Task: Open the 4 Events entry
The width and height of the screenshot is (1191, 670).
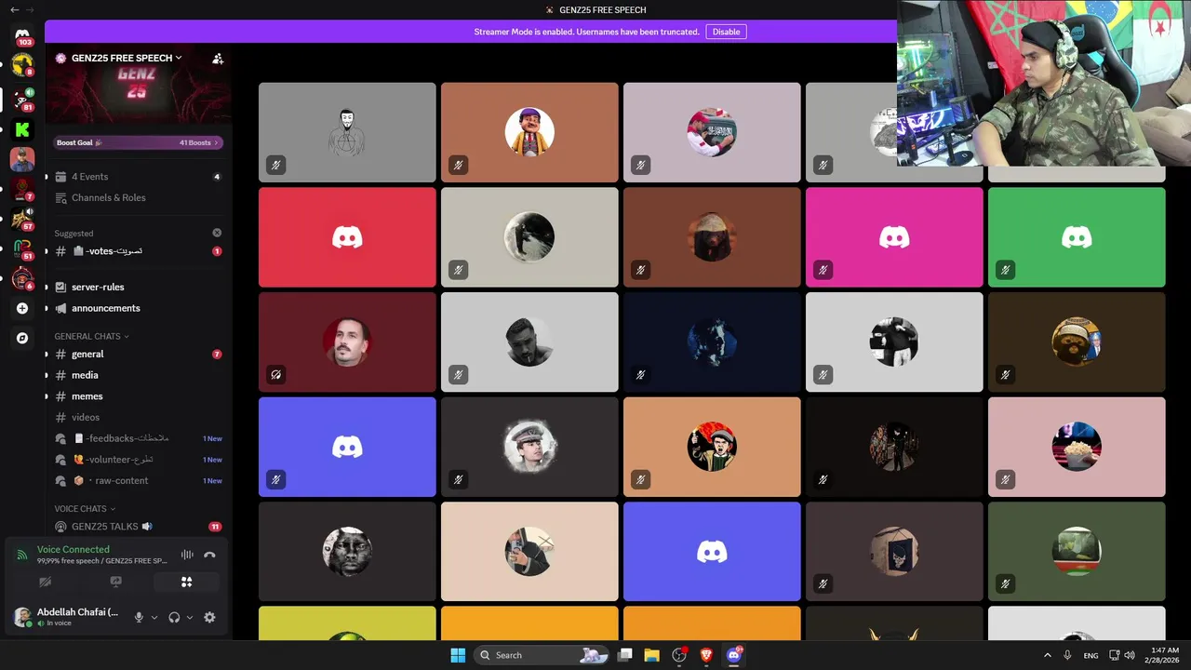Action: [x=138, y=177]
